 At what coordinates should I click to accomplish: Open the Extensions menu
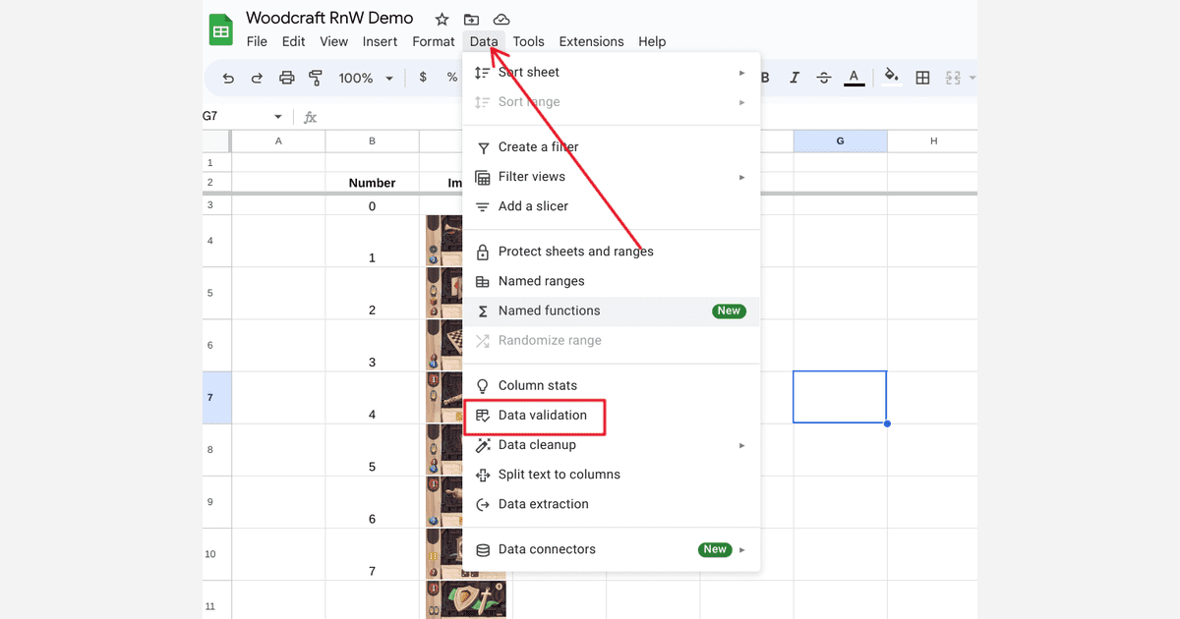(x=591, y=41)
